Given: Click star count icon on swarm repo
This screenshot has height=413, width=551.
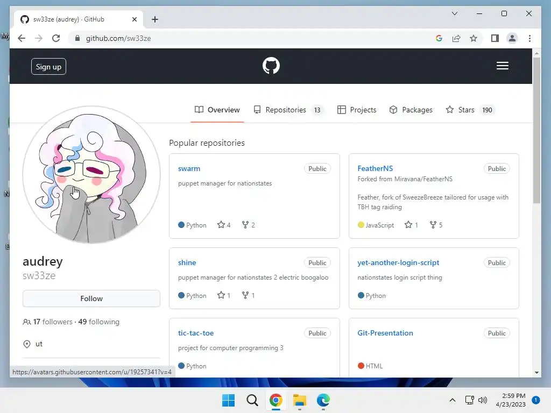Looking at the screenshot, I should click(x=221, y=225).
